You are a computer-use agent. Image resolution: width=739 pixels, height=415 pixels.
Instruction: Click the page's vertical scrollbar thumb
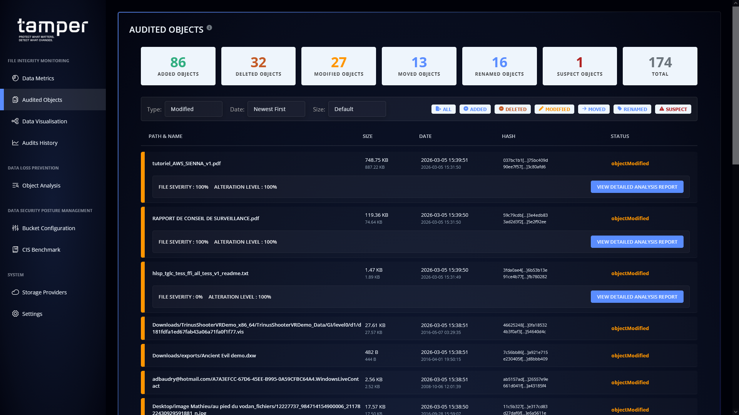click(x=735, y=85)
